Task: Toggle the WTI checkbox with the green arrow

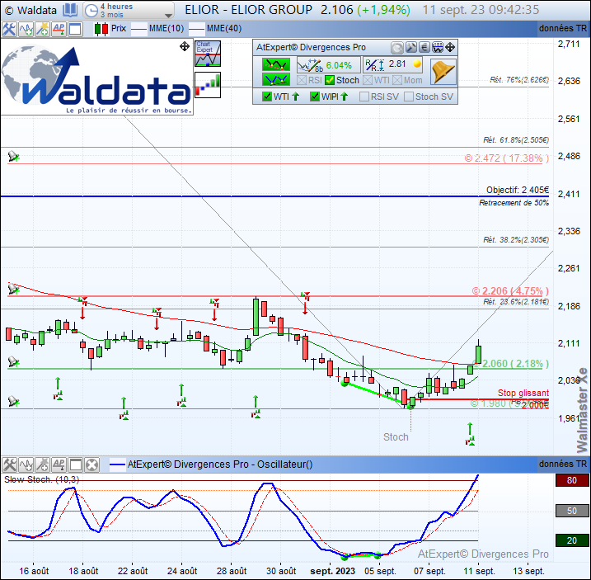Action: pyautogui.click(x=266, y=97)
